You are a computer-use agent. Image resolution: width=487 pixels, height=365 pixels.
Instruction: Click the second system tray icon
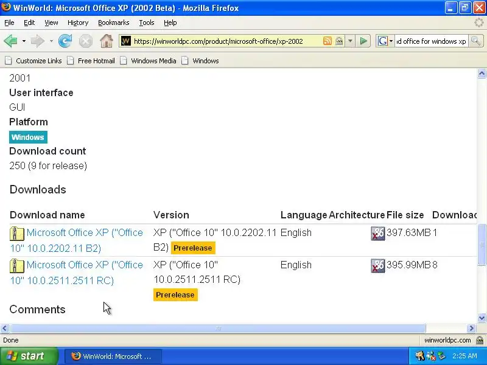point(431,356)
